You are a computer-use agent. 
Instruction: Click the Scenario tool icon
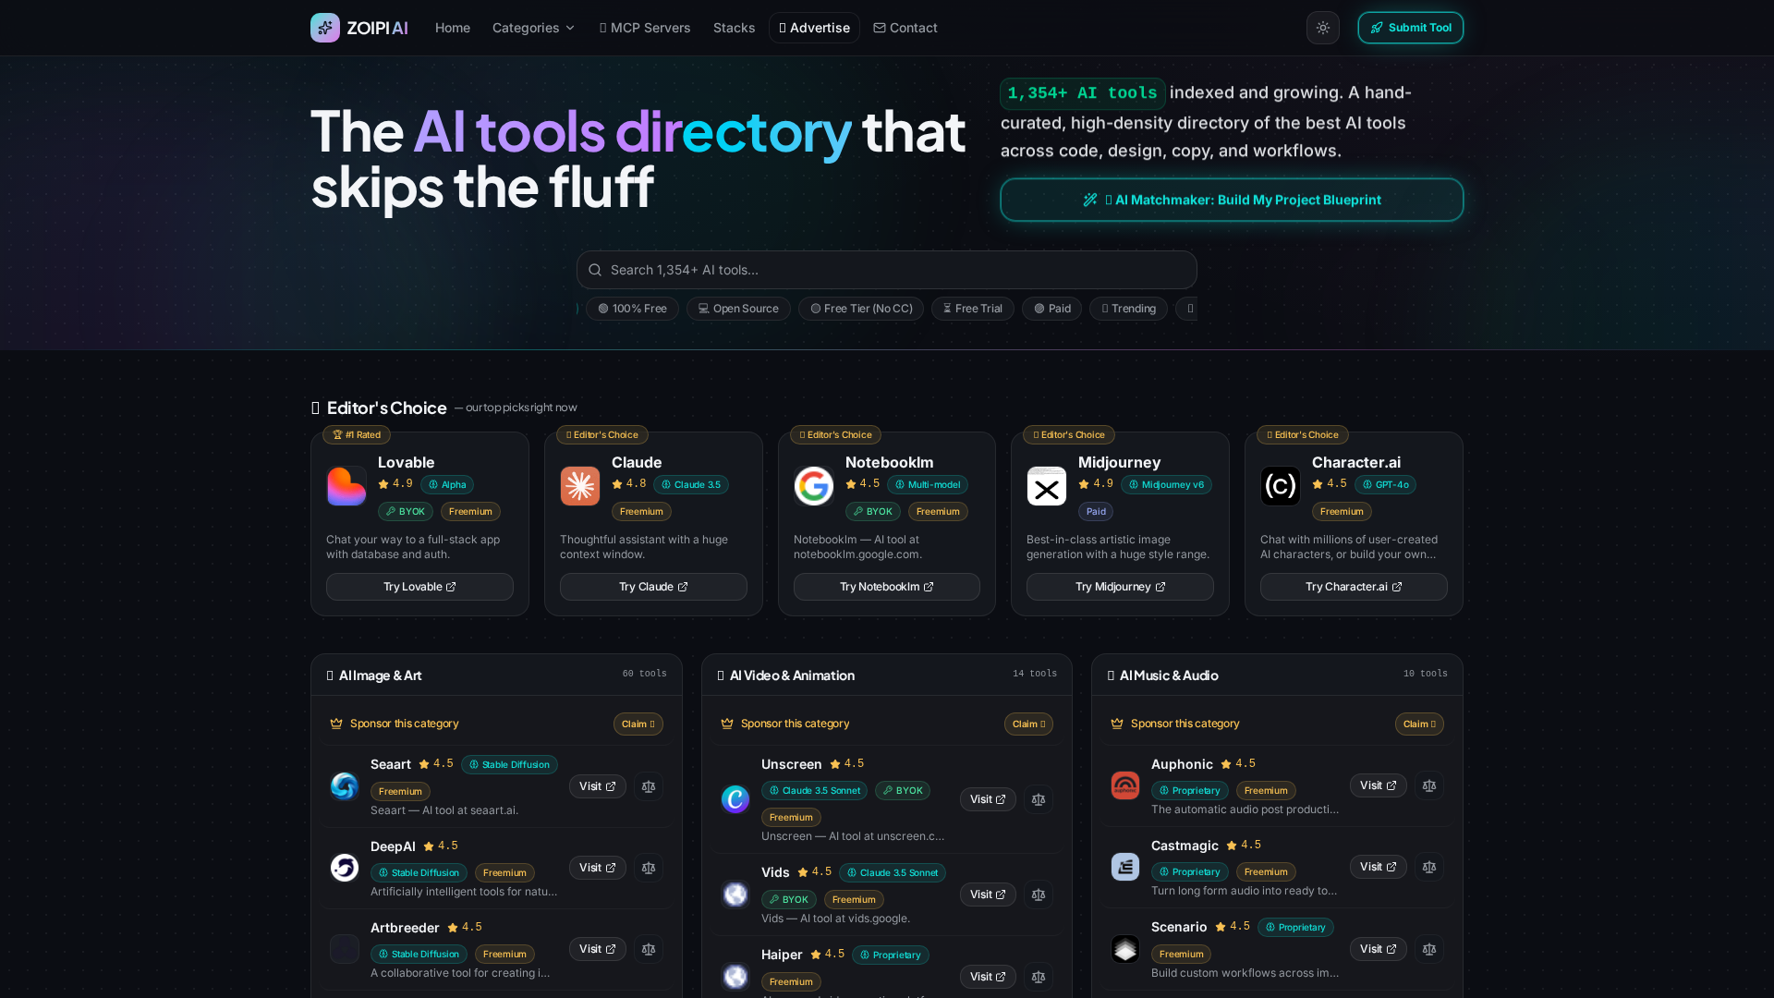tap(1125, 949)
